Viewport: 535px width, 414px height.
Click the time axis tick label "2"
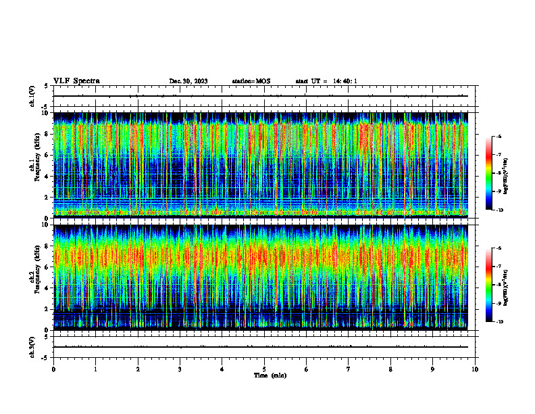click(x=138, y=369)
